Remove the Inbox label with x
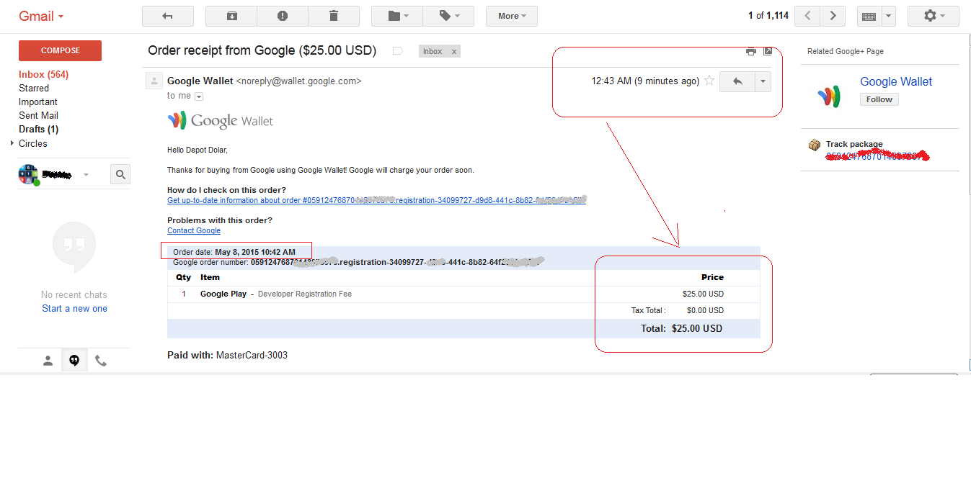This screenshot has width=971, height=483. click(453, 51)
